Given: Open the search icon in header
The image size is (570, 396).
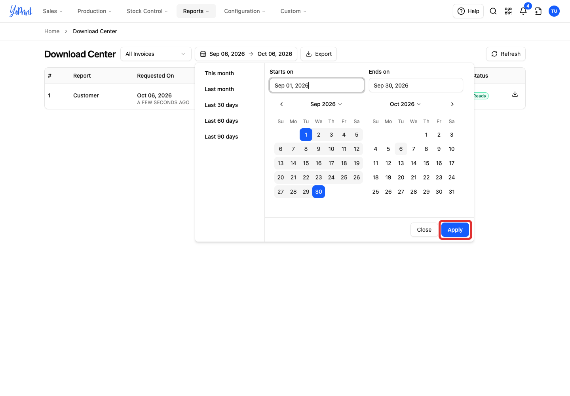Looking at the screenshot, I should 493,11.
